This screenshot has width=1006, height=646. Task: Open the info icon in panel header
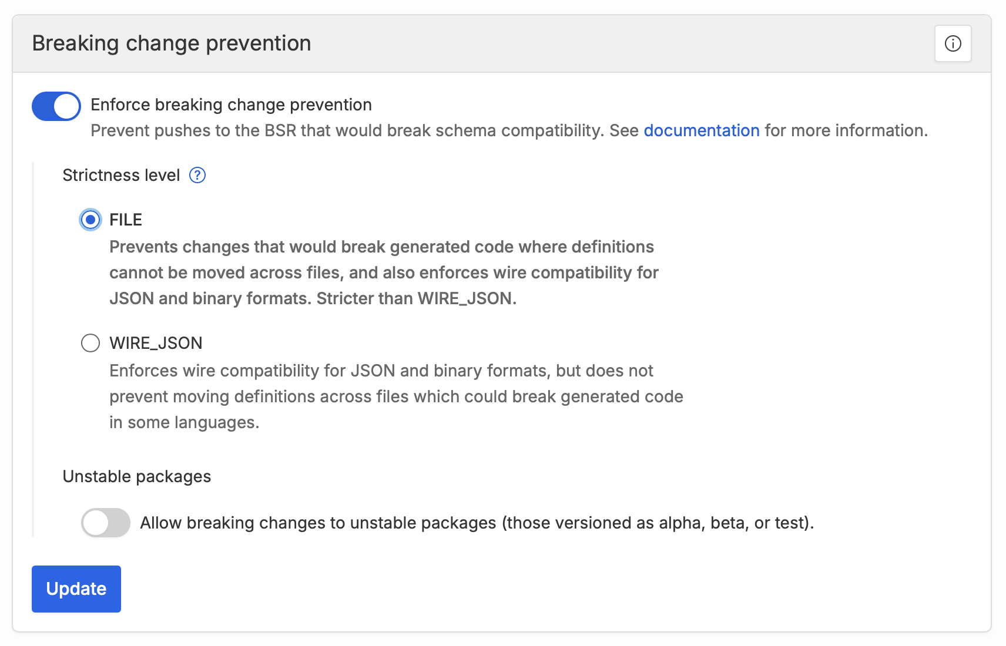click(x=953, y=43)
